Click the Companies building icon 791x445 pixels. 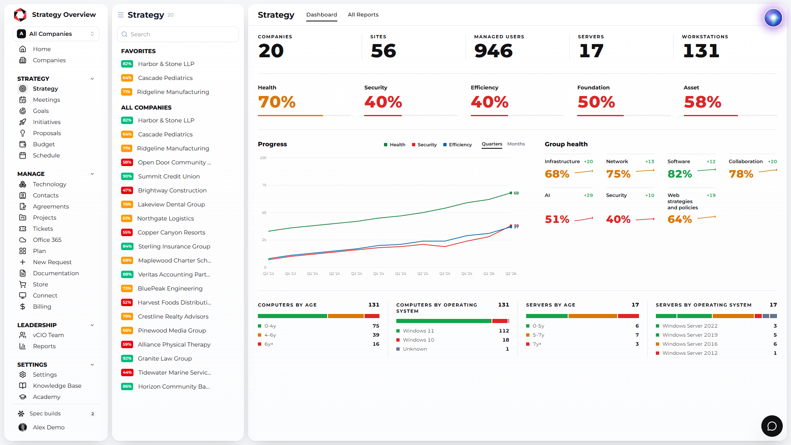(23, 60)
